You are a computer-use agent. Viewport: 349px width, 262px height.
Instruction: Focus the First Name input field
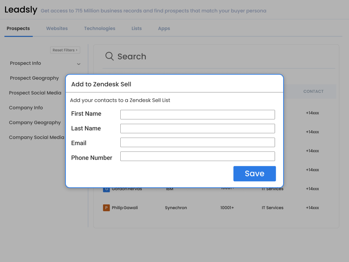[197, 115]
